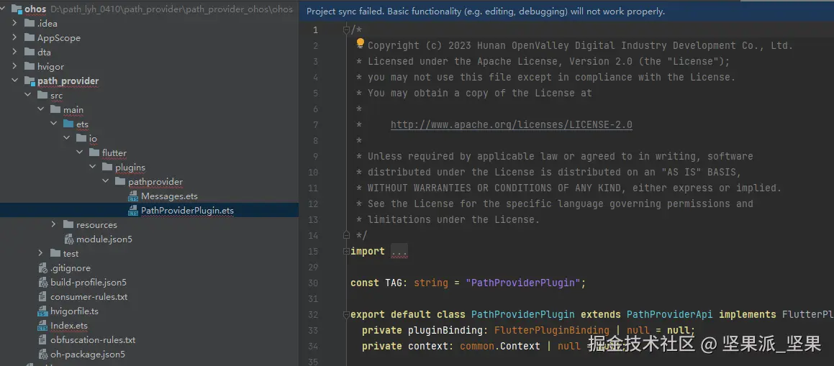Click the TAG constant name
This screenshot has width=834, height=366.
(x=394, y=283)
